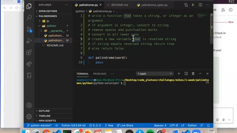Click browser window back arrow

[x=5, y=8]
